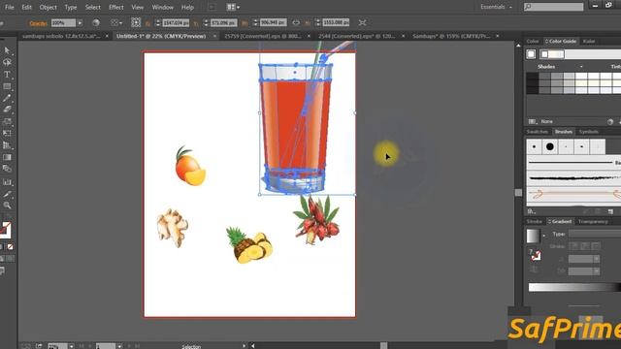Open the Object menu

(x=48, y=7)
